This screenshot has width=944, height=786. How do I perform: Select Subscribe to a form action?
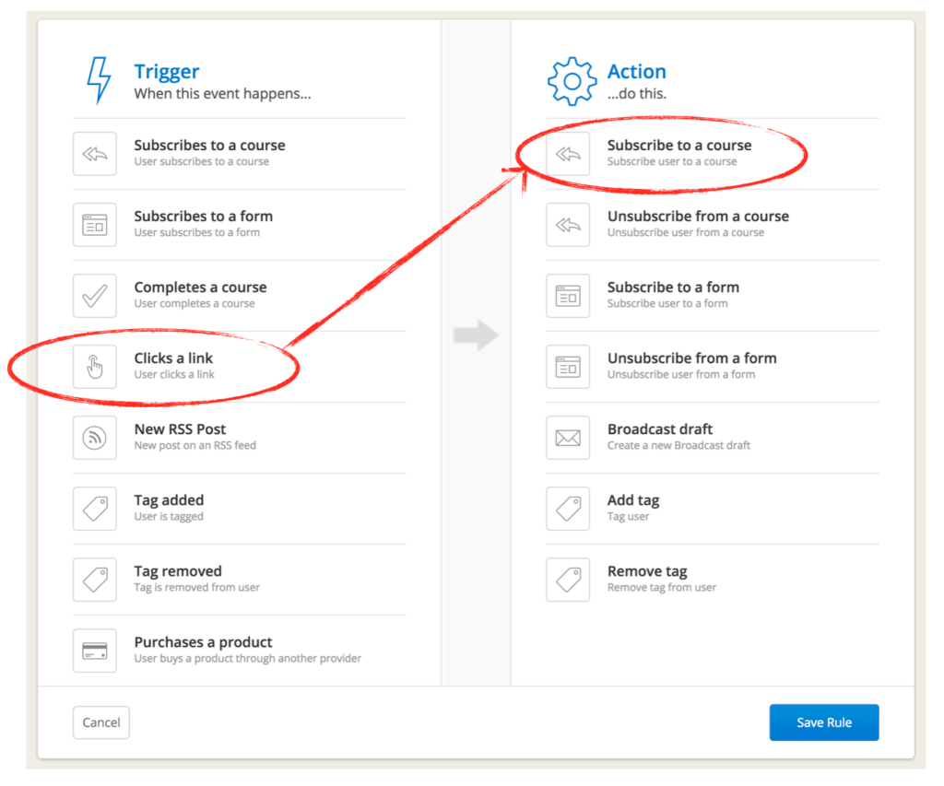[673, 295]
